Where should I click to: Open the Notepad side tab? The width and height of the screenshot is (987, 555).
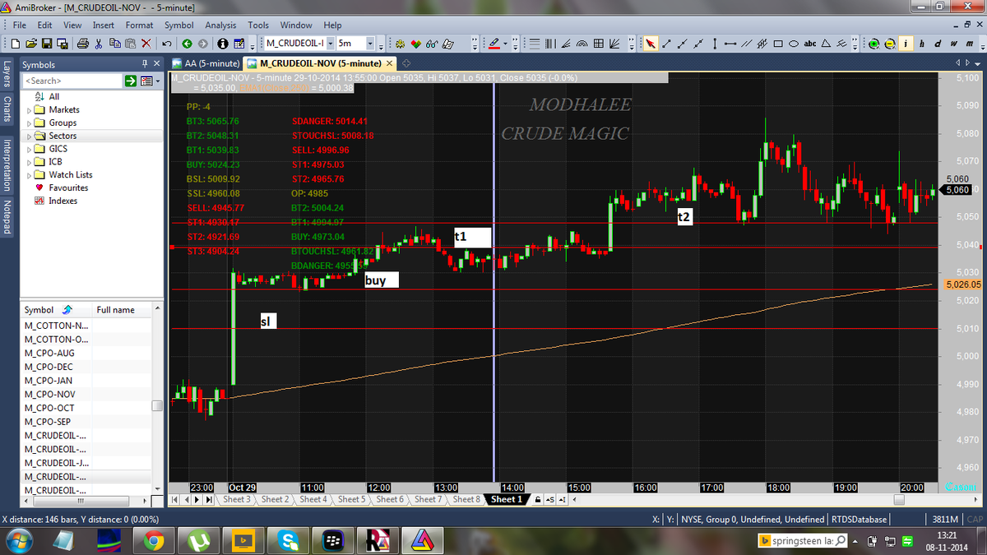click(7, 219)
